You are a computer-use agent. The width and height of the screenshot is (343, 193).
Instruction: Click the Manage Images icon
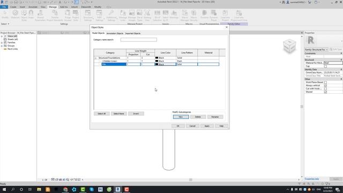coord(132,15)
